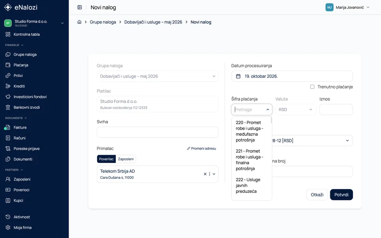Open Prilivi in sidebar
Screen dimensions: 381x238
pyautogui.click(x=18, y=75)
